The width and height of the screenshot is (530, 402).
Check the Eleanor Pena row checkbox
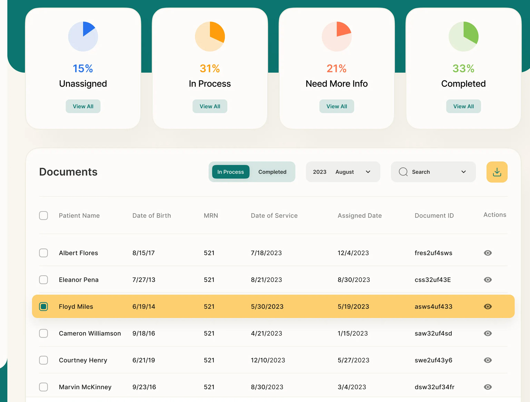(43, 280)
